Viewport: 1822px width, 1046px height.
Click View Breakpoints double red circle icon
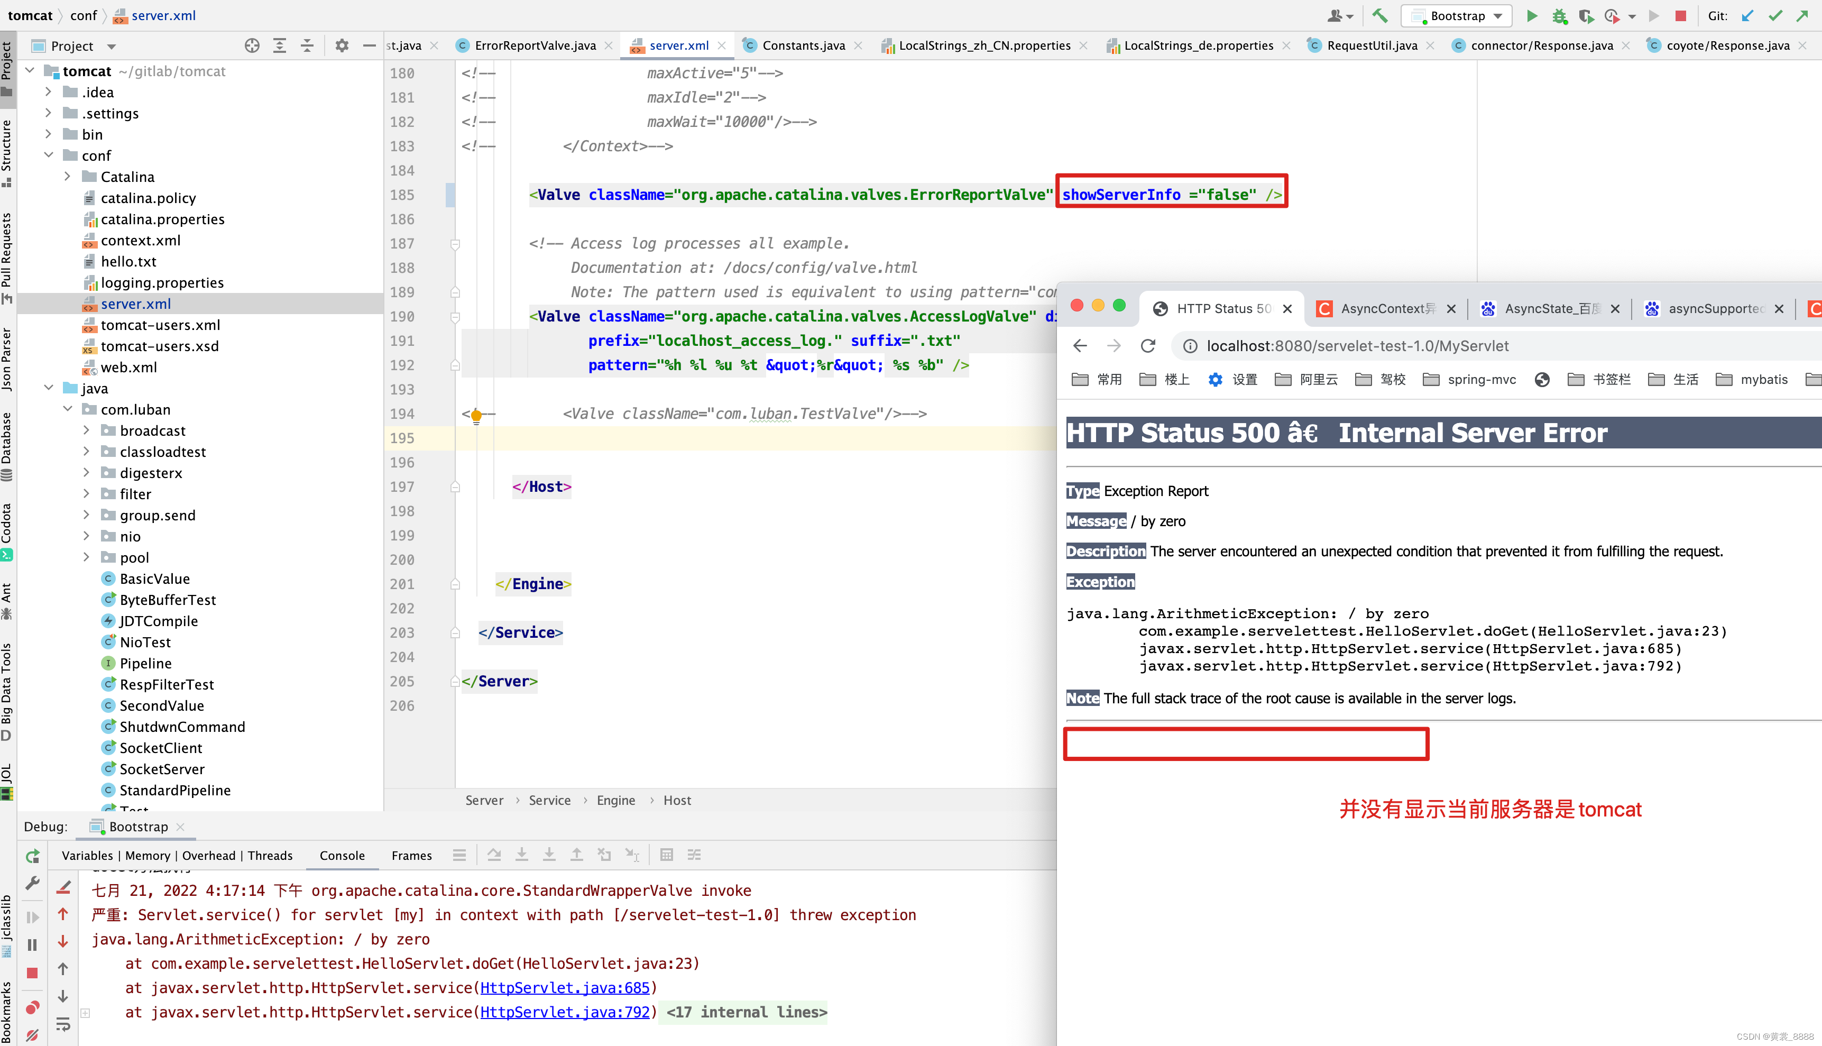32,1007
